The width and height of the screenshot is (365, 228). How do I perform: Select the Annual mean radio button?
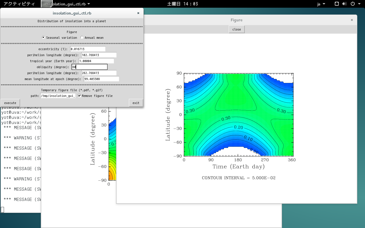(82, 38)
